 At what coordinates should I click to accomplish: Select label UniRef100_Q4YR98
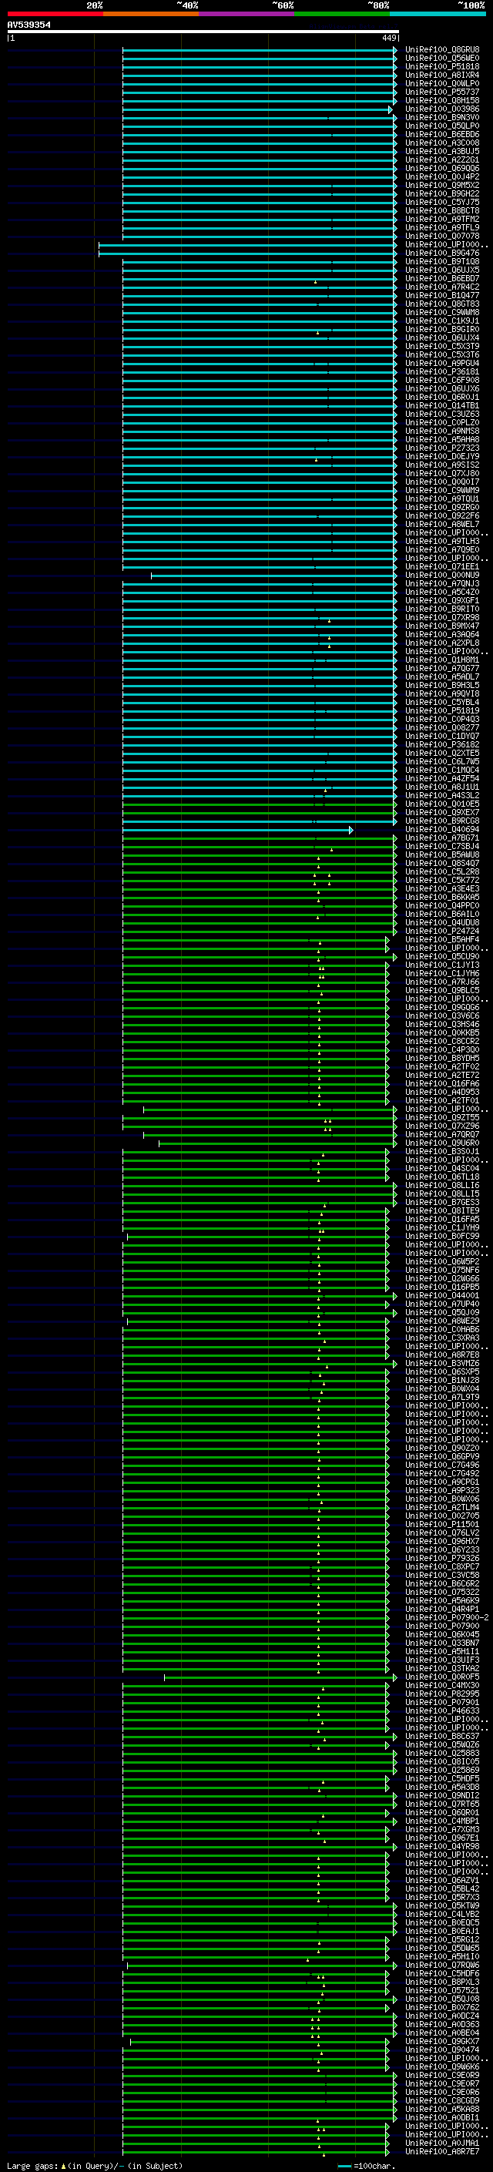point(442,1847)
